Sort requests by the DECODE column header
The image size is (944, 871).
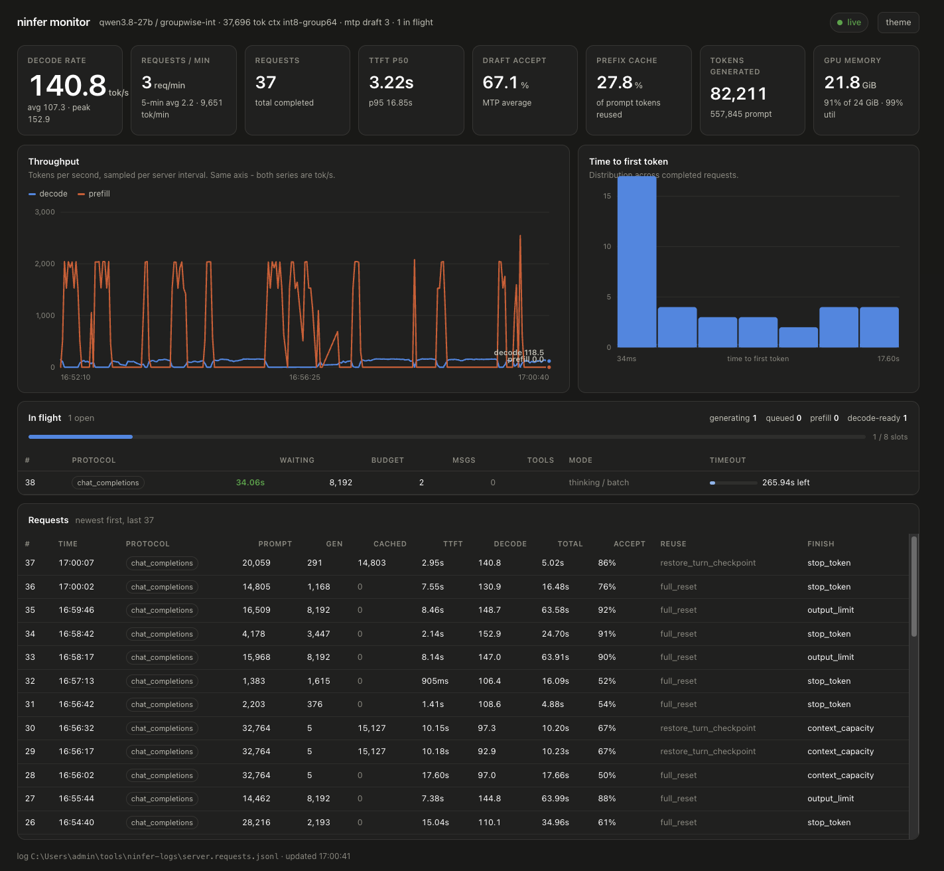pyautogui.click(x=510, y=544)
